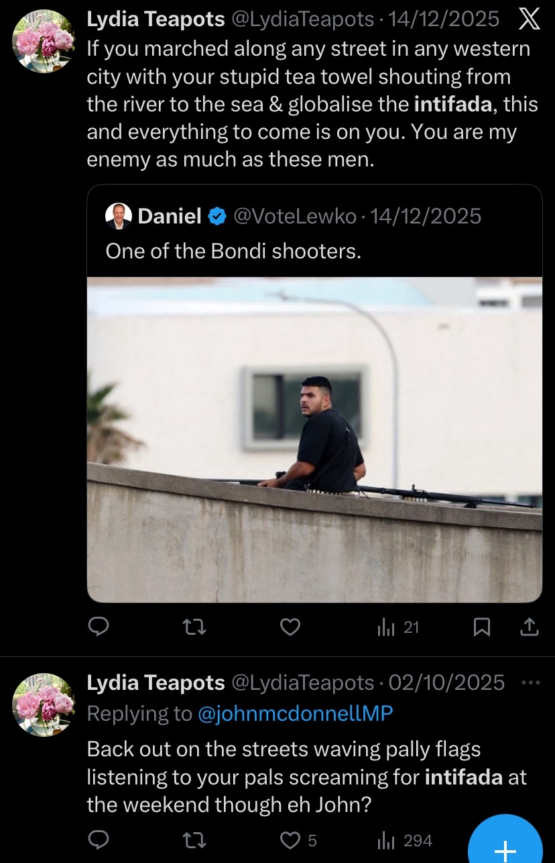Open Lydia Teapots avatar on first post
This screenshot has width=555, height=863.
(x=44, y=42)
